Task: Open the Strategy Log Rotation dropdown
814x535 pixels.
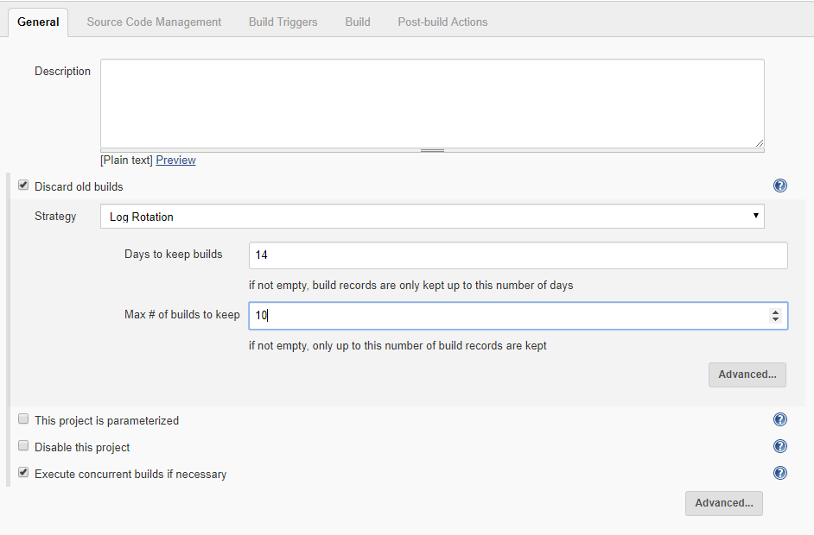Action: click(432, 217)
